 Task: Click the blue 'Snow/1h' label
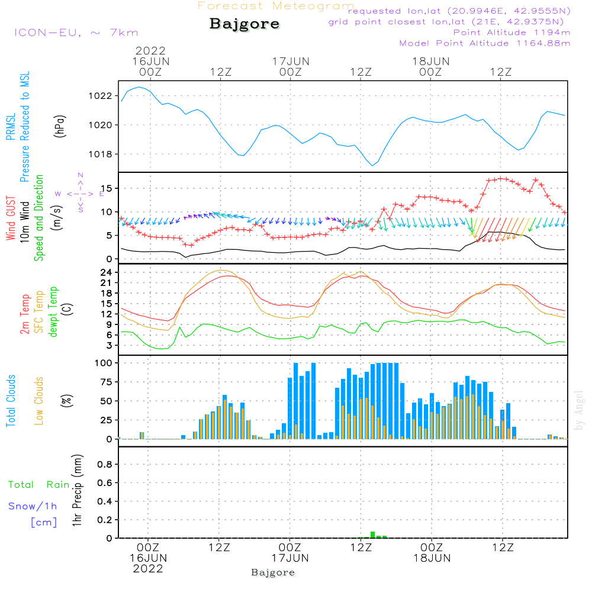point(33,506)
